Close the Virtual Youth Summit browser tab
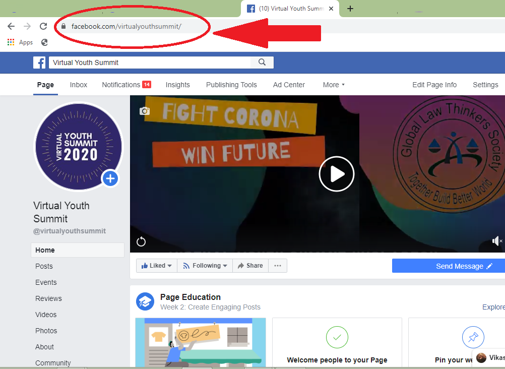 (331, 9)
